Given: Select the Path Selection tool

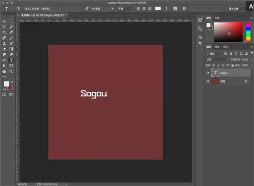Looking at the screenshot, I should pyautogui.click(x=4, y=66).
